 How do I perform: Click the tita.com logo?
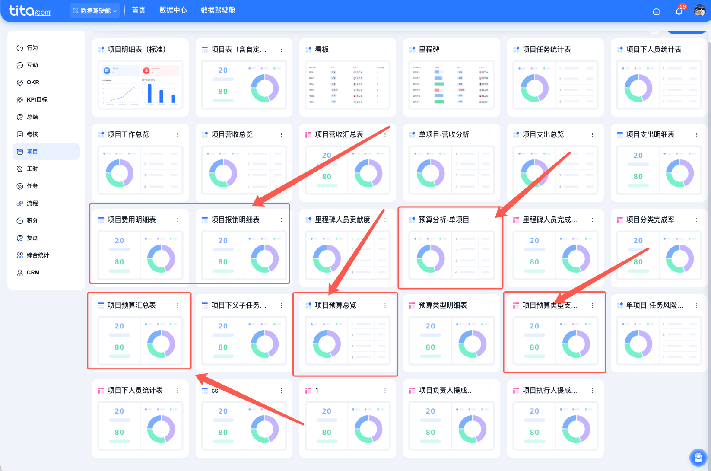pyautogui.click(x=30, y=10)
